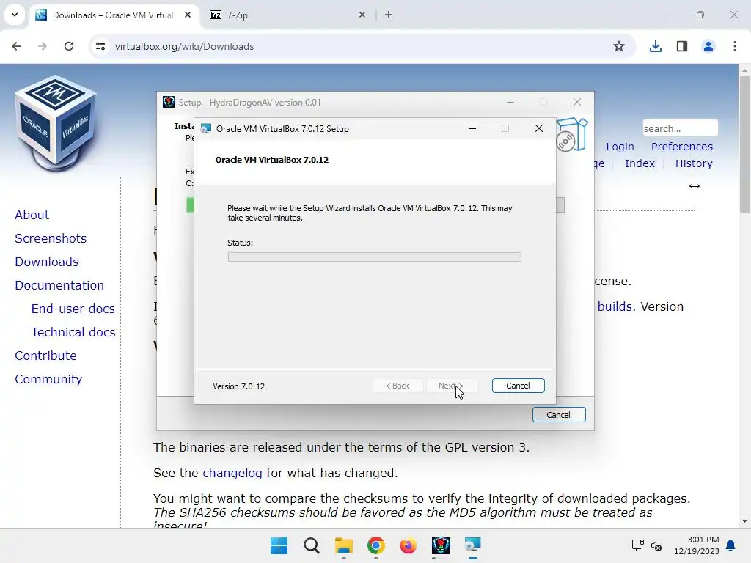Open the Community sidebar link
The height and width of the screenshot is (563, 751).
click(48, 379)
